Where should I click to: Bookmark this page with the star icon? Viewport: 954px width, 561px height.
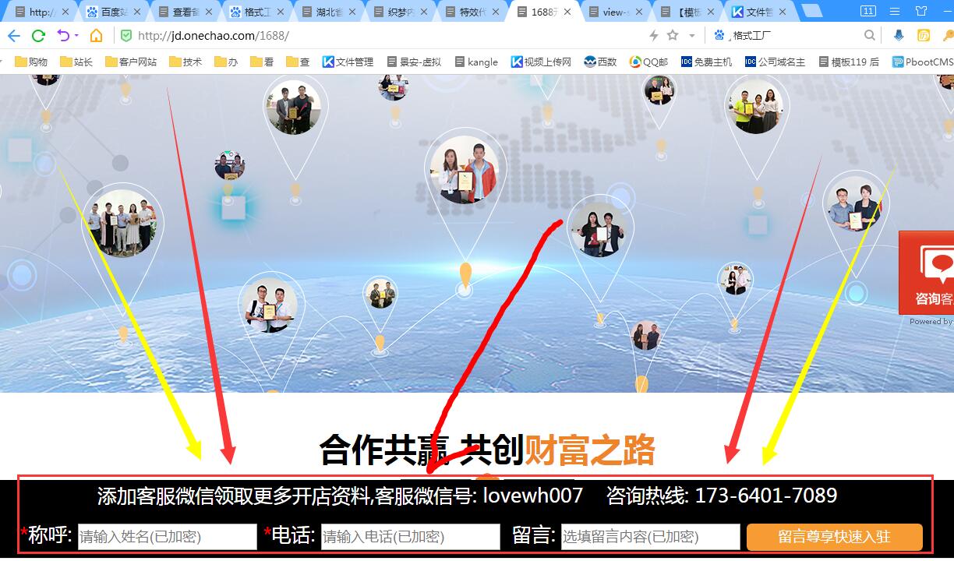[x=673, y=36]
